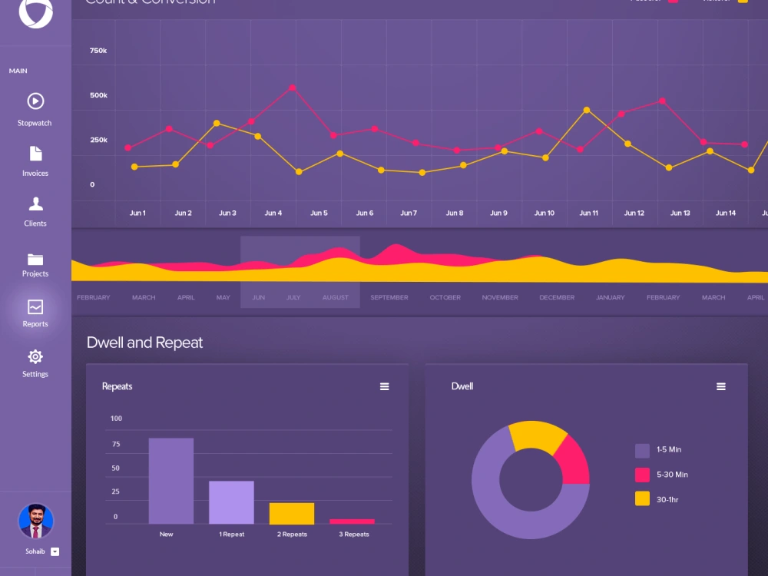Click the 30-1hr legend swatch

pos(642,498)
